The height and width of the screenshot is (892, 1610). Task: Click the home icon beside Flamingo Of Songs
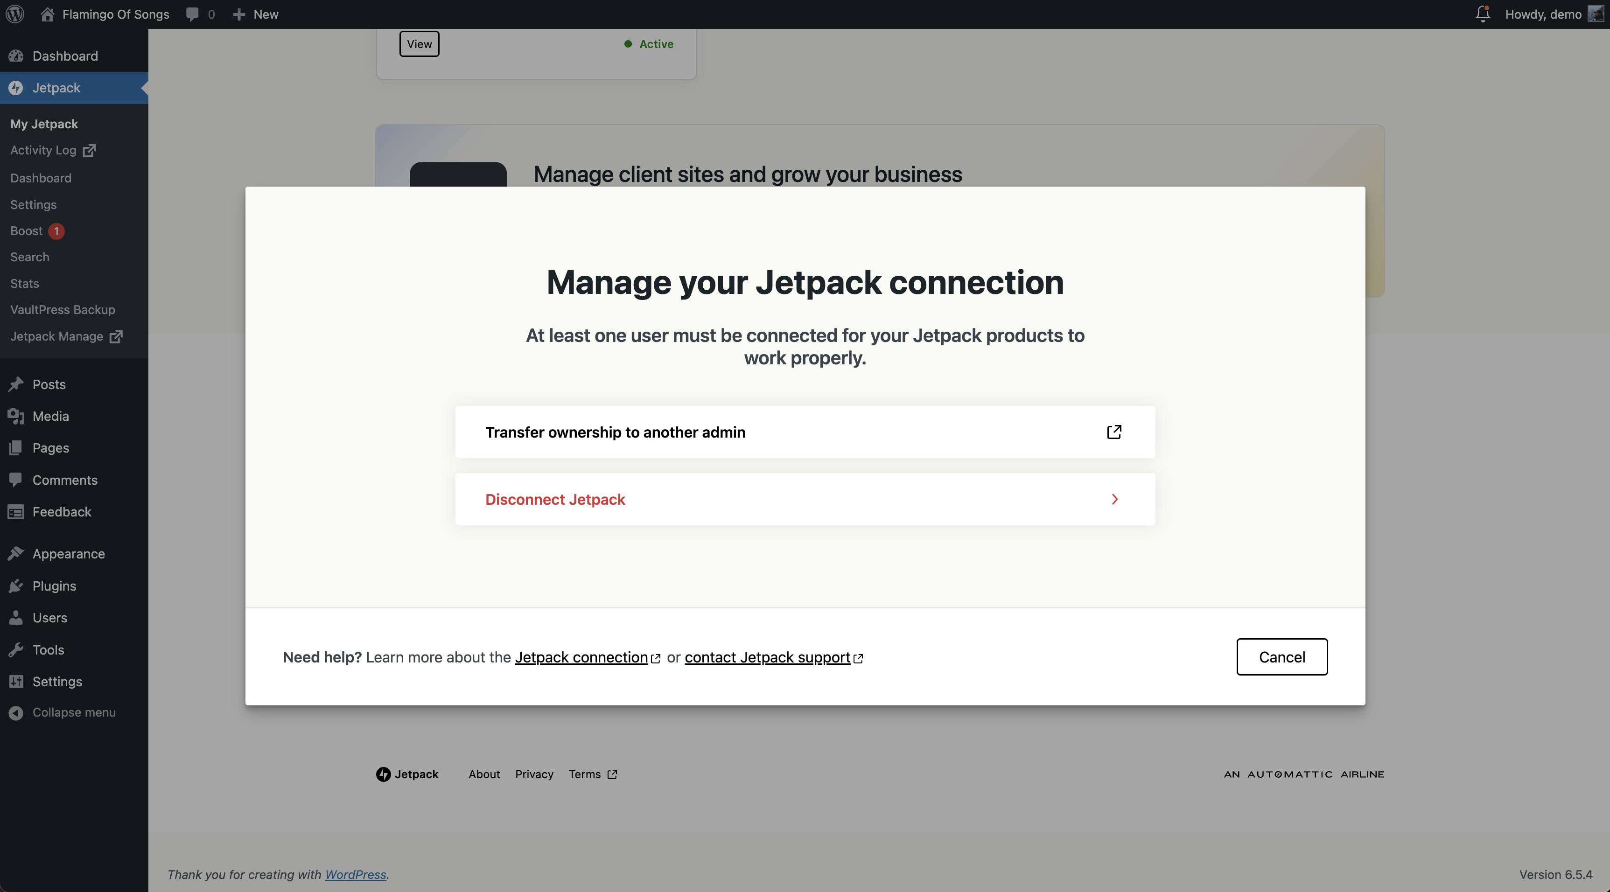pos(48,14)
